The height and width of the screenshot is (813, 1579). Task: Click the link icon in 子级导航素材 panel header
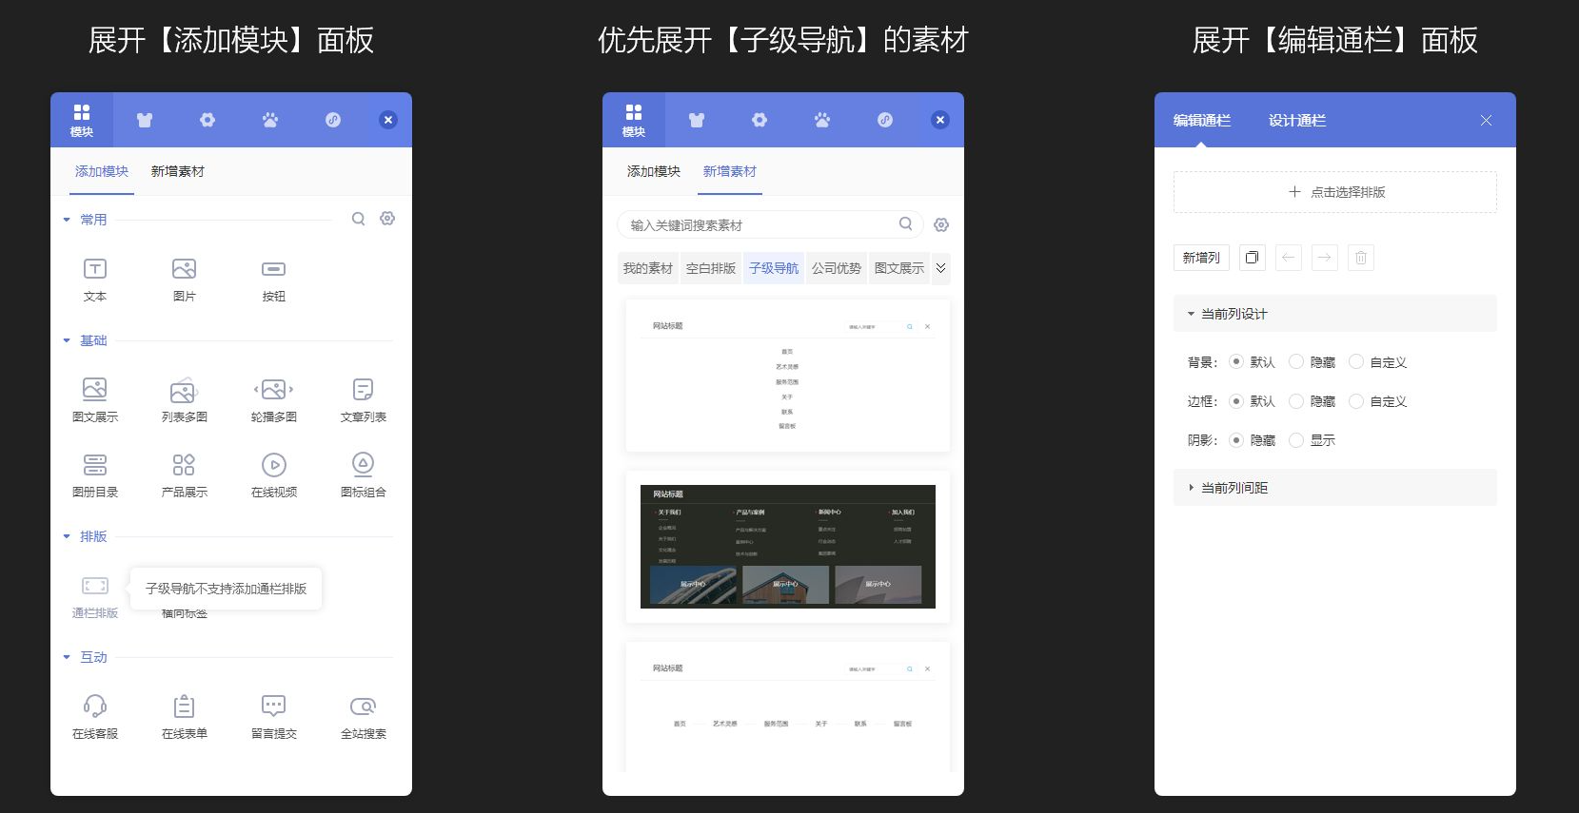tap(885, 120)
